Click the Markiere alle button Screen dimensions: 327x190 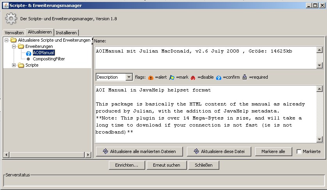(273, 151)
